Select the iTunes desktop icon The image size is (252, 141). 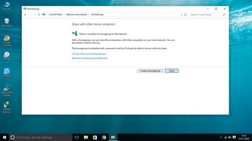click(7, 56)
